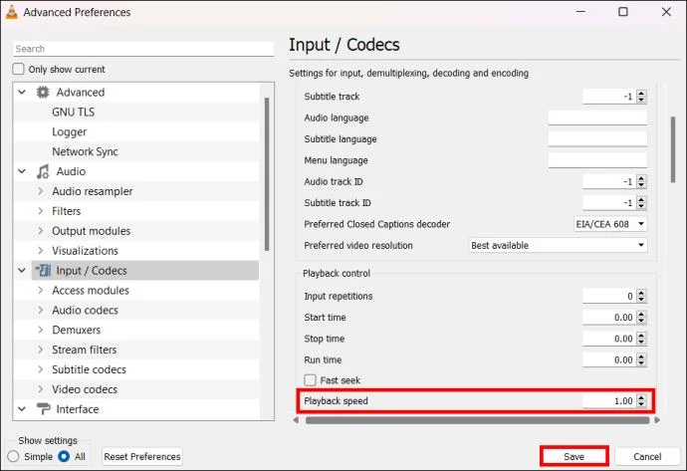This screenshot has height=471, width=687.
Task: Click the Stop time spinner arrows
Action: click(x=641, y=339)
